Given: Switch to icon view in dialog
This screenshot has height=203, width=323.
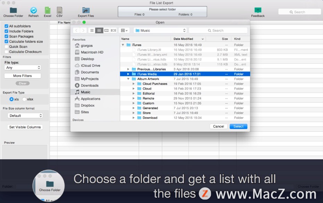Looking at the screenshot, I should coord(92,31).
